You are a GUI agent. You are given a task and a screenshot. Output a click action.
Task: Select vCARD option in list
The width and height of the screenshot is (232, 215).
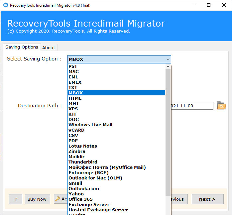(116, 130)
